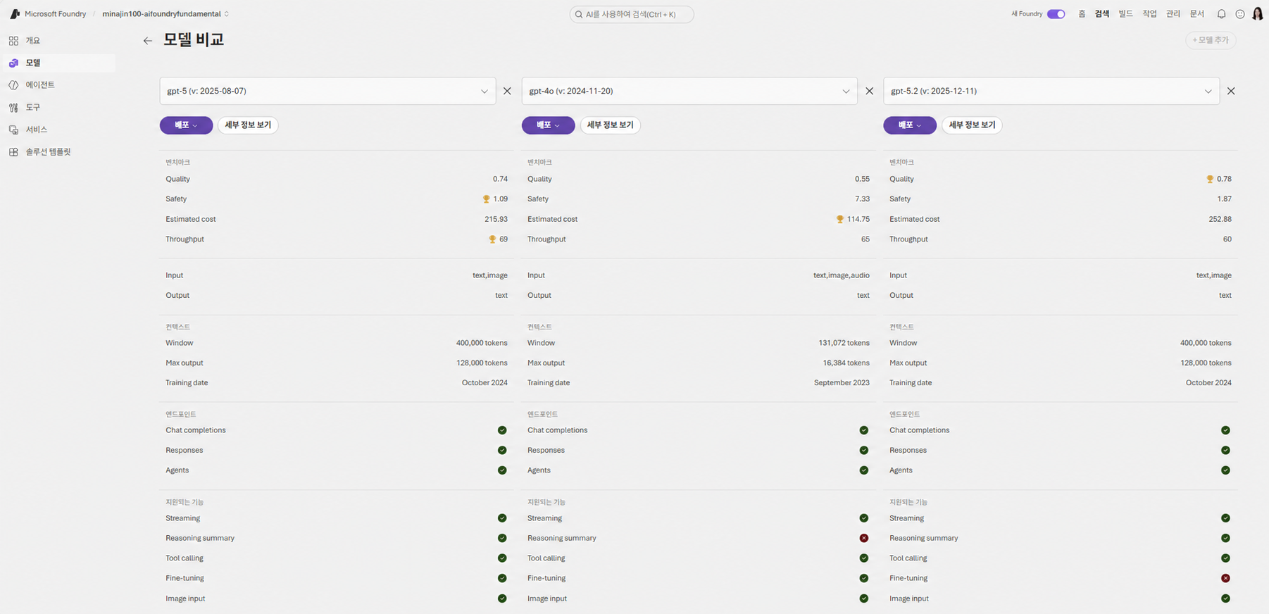
Task: Click the gpt-5.2 Safety value 1.87
Action: [x=1224, y=199]
